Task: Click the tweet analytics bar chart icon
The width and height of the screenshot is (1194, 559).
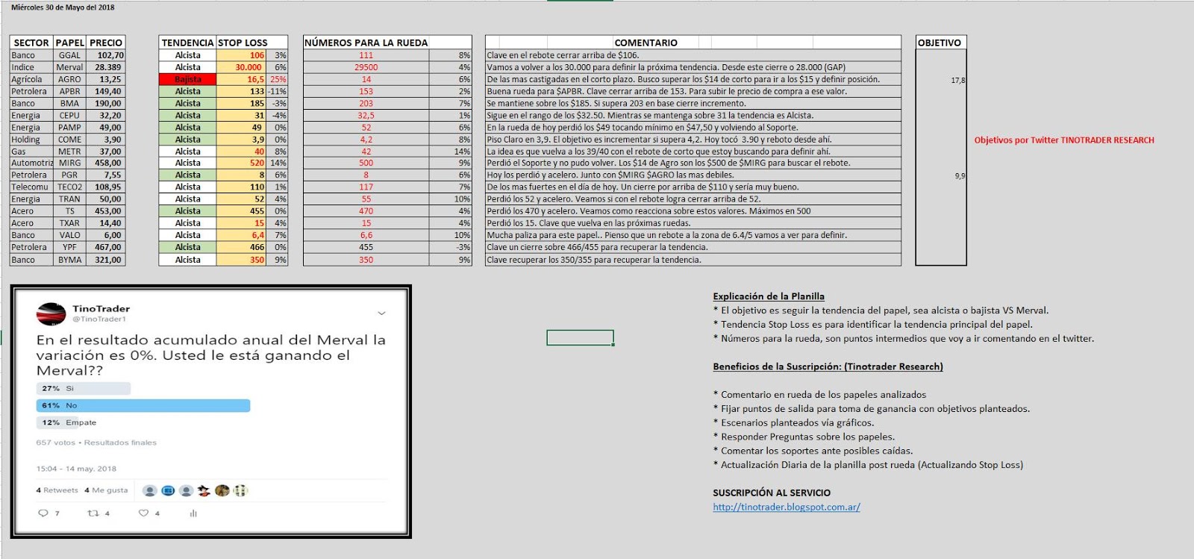Action: tap(193, 513)
